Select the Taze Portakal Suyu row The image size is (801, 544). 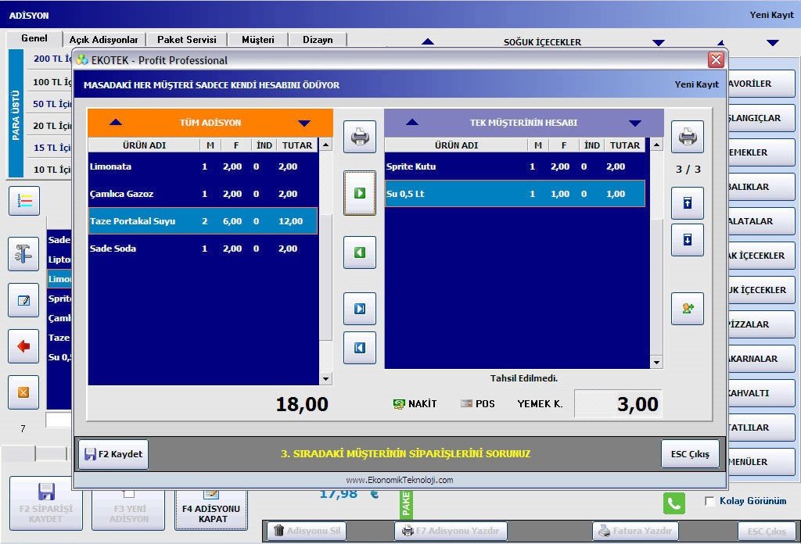click(203, 221)
